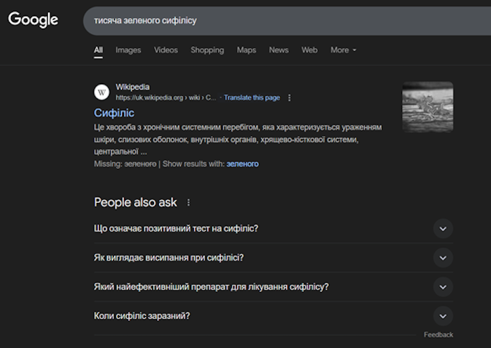Click Translate this page link

click(252, 98)
